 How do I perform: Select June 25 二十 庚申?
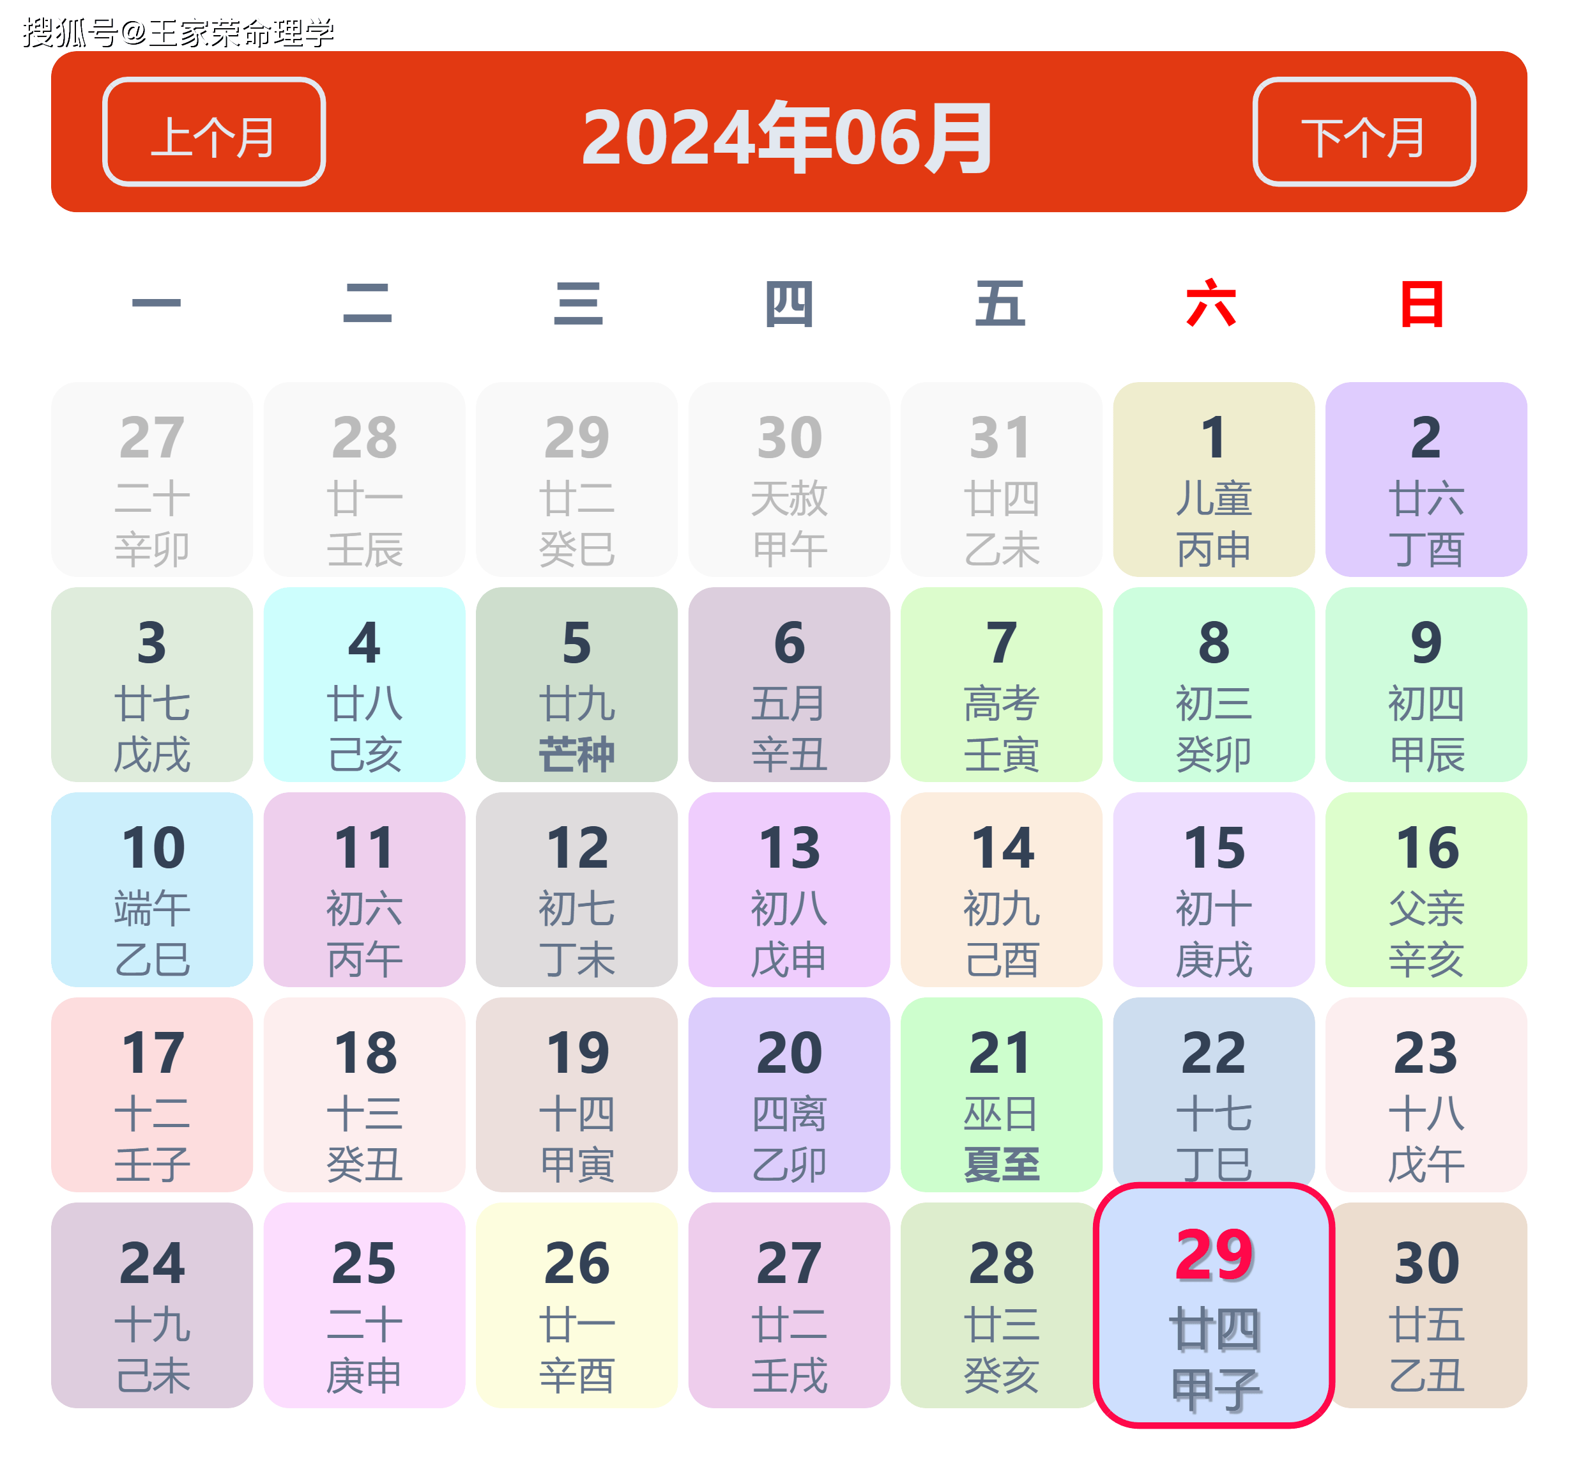pos(364,1305)
